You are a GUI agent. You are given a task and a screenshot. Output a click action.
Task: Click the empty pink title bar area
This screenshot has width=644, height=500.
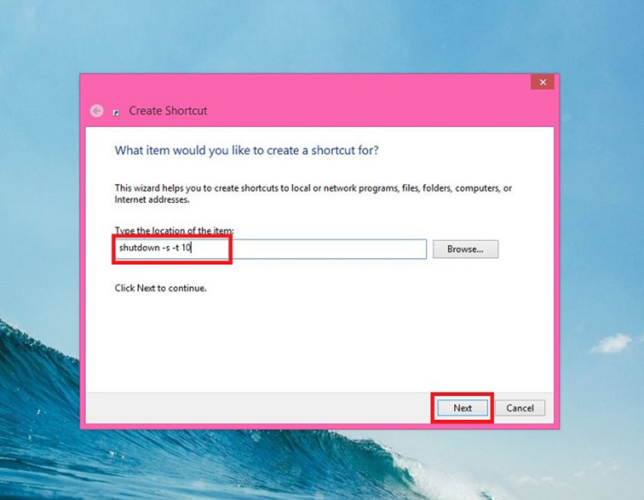pyautogui.click(x=330, y=91)
